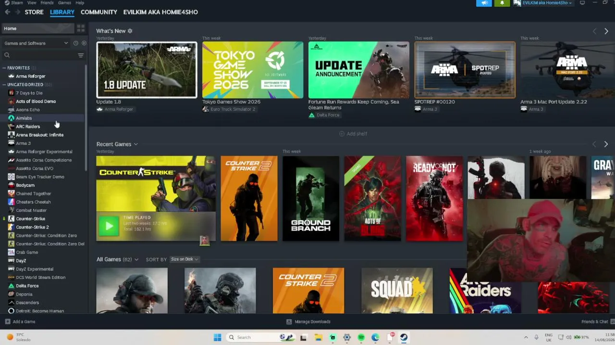
Task: Click the Bodycam game icon in sidebar
Action: point(11,185)
